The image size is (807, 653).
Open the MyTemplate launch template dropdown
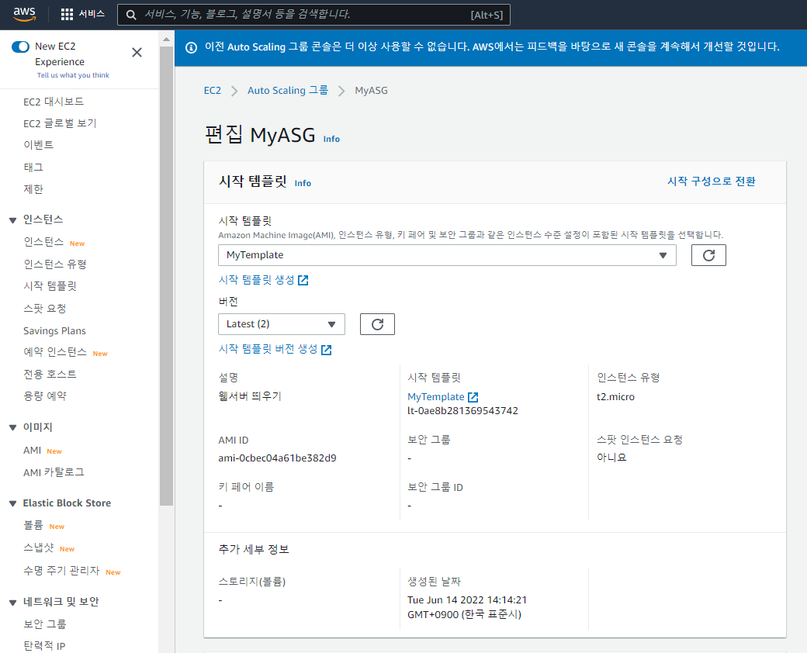click(x=447, y=255)
